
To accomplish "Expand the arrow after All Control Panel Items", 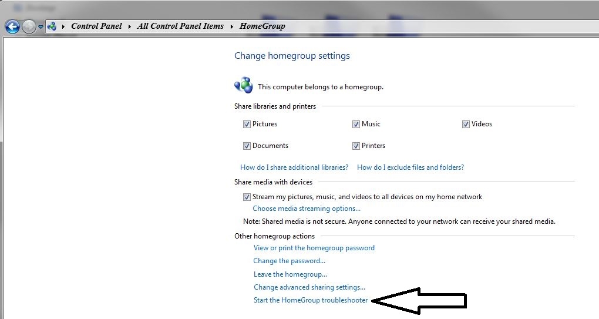I will click(231, 26).
